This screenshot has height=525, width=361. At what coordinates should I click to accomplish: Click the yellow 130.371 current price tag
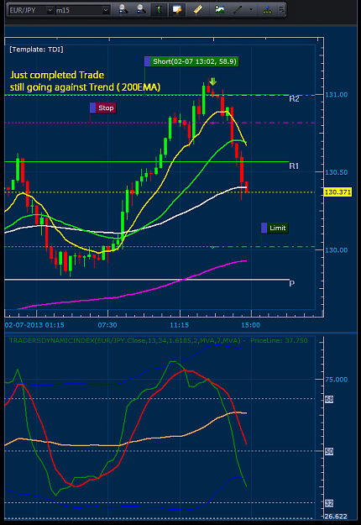tap(338, 192)
